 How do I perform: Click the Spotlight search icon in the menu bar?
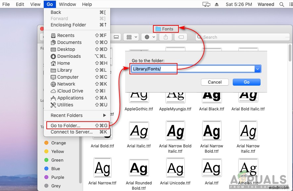tap(282, 4)
